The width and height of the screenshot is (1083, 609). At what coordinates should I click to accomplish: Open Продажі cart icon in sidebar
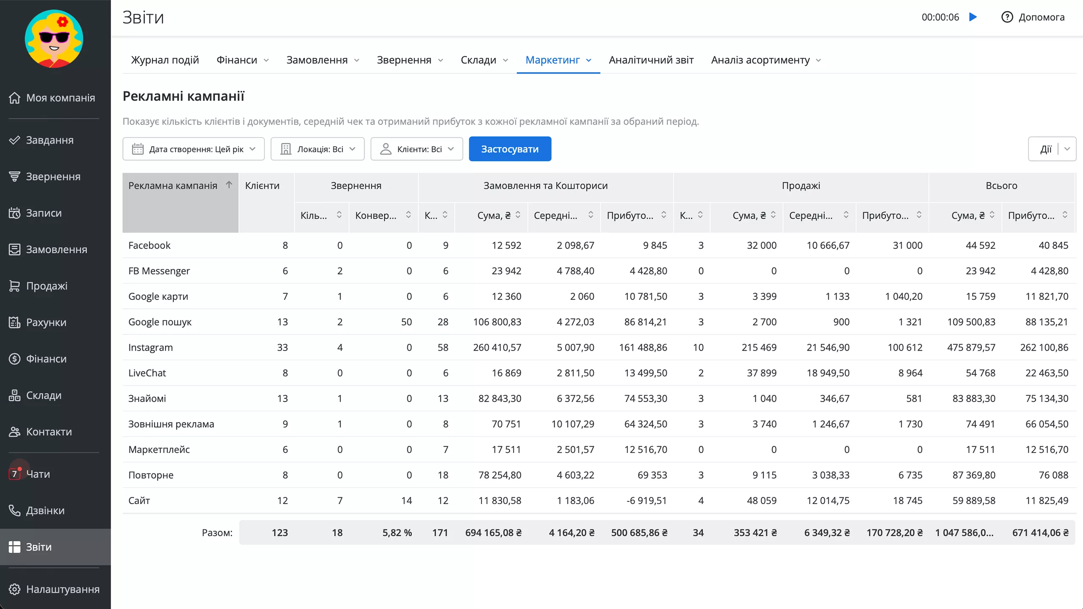[x=14, y=286]
